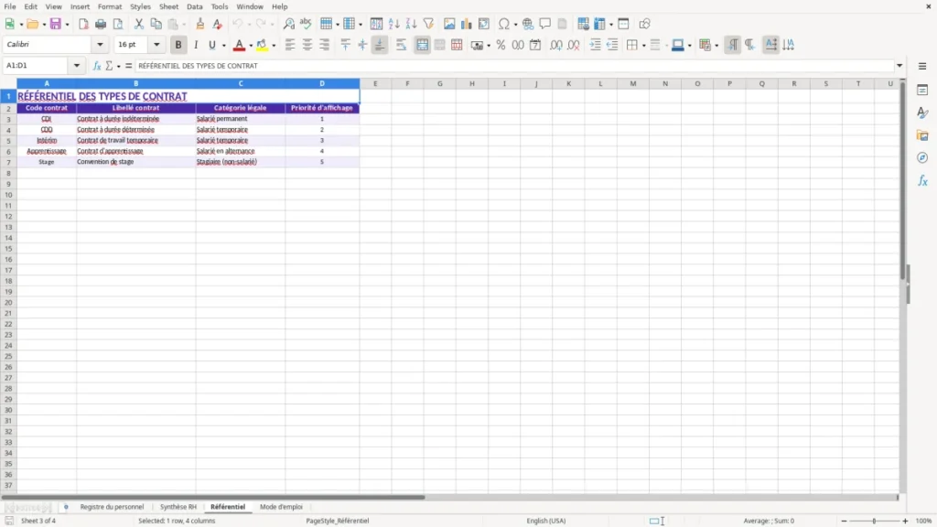The image size is (937, 527).
Task: Add a decimal place
Action: click(555, 45)
